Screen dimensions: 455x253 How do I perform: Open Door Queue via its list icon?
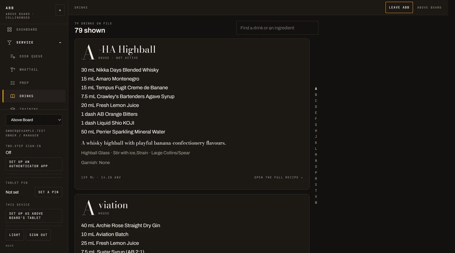[x=13, y=57]
